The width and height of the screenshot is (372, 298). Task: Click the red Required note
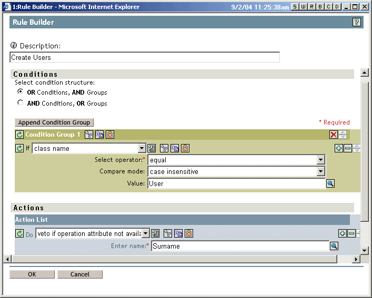pyautogui.click(x=334, y=122)
